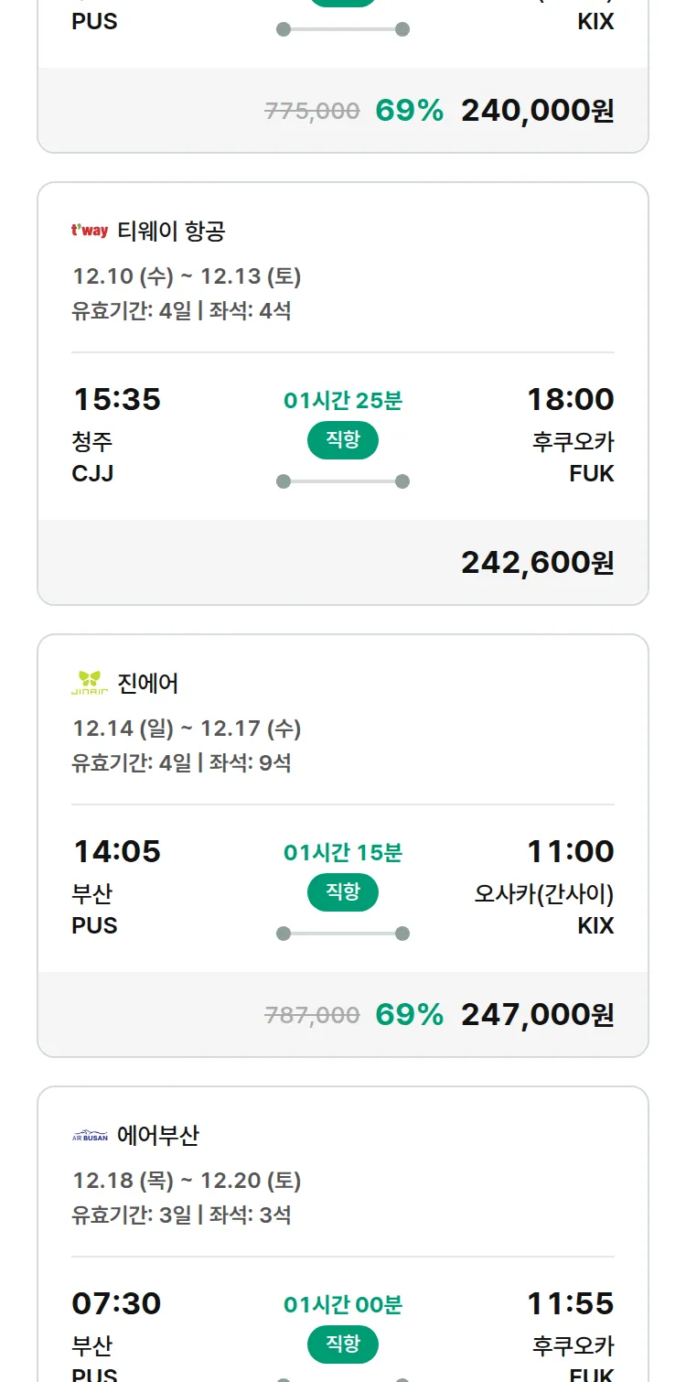Image resolution: width=686 pixels, height=1382 pixels.
Task: Select the 247,000원 진에어 fare
Action: (x=537, y=1015)
